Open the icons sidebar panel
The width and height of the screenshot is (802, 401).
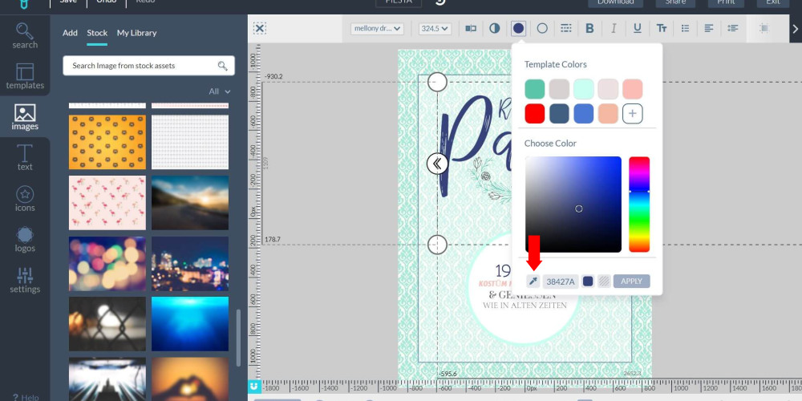click(25, 198)
